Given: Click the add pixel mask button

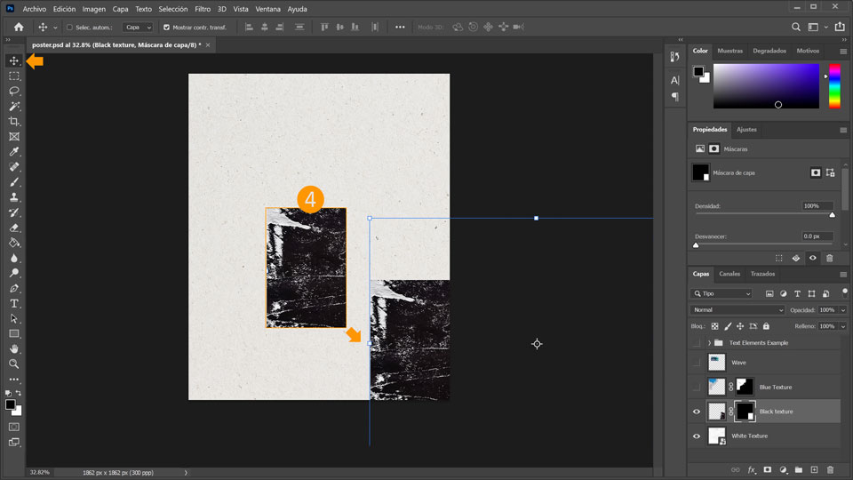Looking at the screenshot, I should point(816,172).
